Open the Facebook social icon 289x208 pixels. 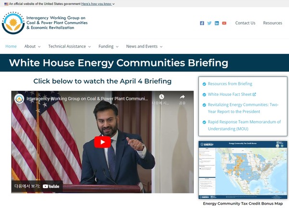(202, 23)
